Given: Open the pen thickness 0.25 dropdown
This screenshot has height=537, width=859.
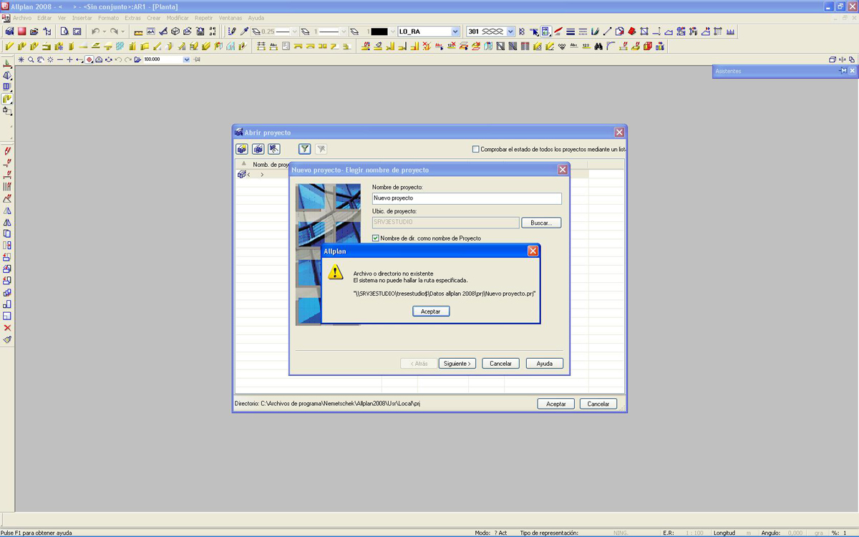Looking at the screenshot, I should (x=295, y=32).
